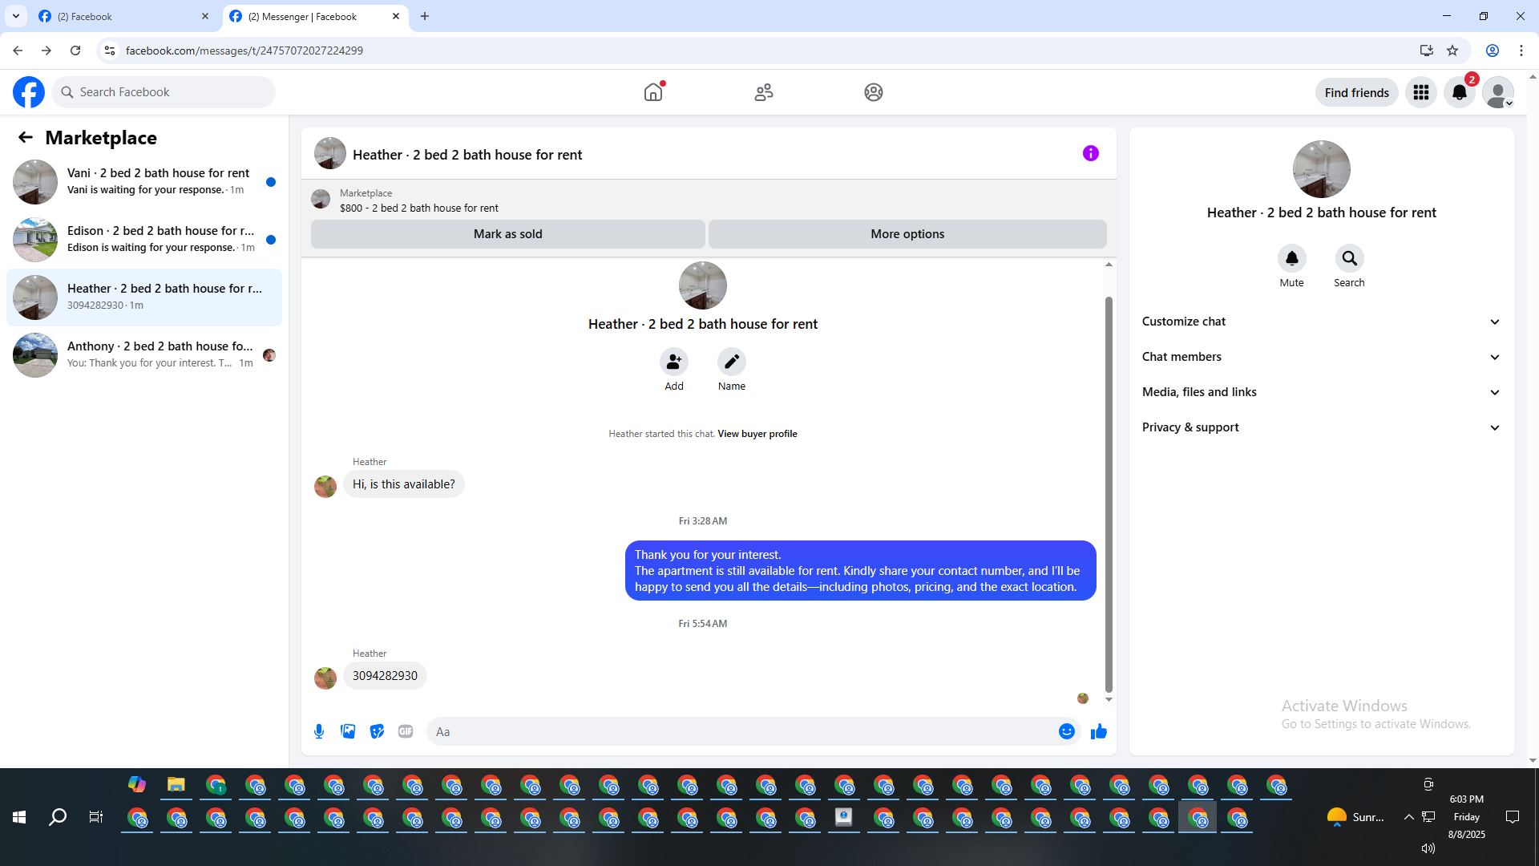Expand the Privacy & support section
The height and width of the screenshot is (866, 1539).
tap(1321, 427)
